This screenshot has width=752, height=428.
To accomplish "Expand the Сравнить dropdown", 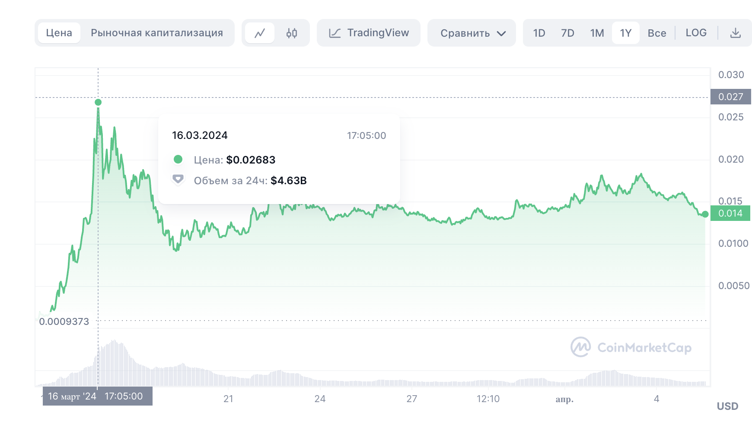I will point(472,33).
